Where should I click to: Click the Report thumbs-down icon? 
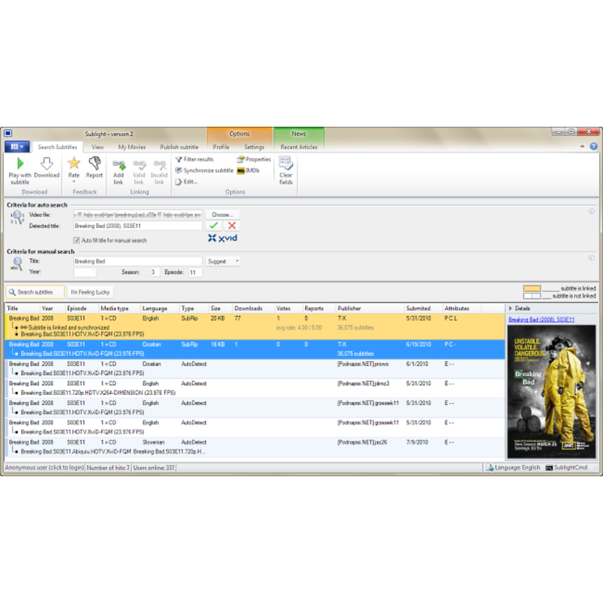94,164
